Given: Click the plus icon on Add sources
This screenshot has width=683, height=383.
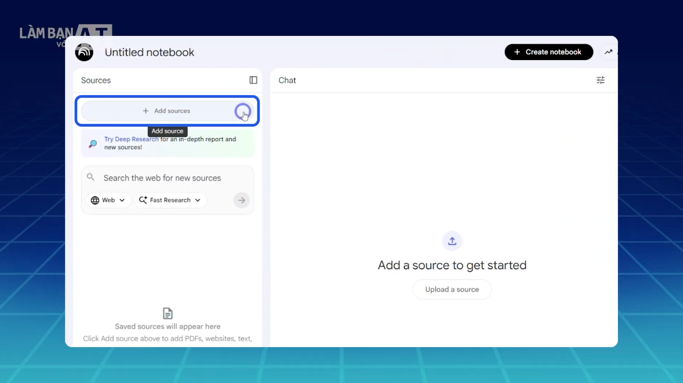Looking at the screenshot, I should click(x=147, y=111).
